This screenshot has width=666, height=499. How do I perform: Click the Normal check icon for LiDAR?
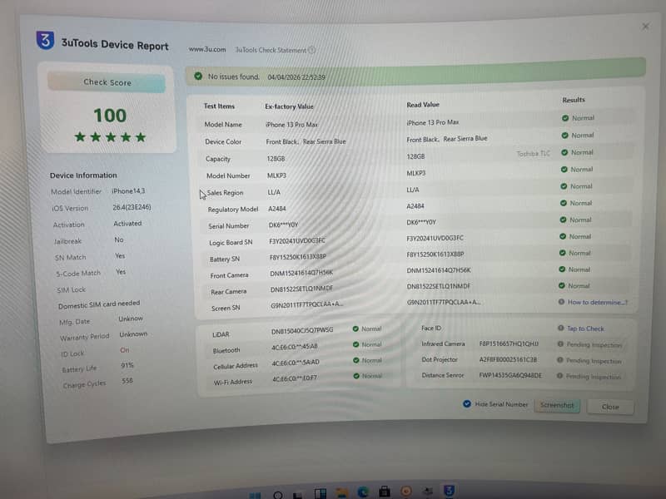tap(355, 329)
